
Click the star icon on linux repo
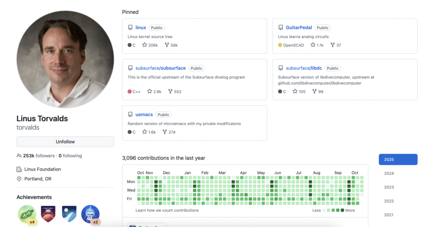point(145,45)
